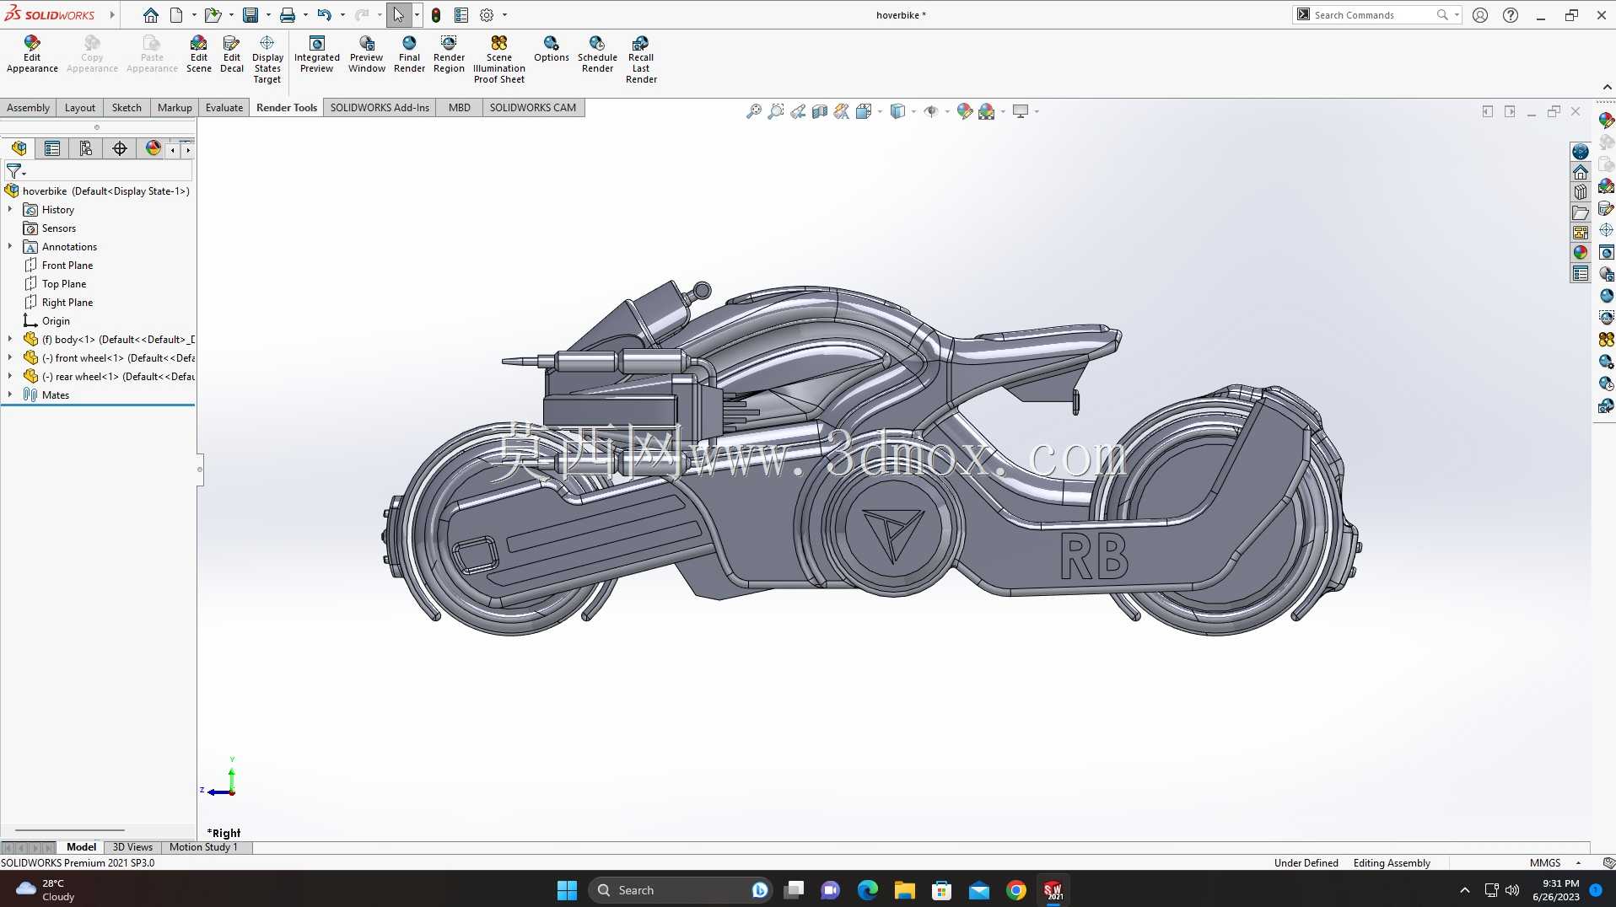Toggle the ConfigurationManager tab icon
Screen dimensions: 1616x907
click(86, 148)
